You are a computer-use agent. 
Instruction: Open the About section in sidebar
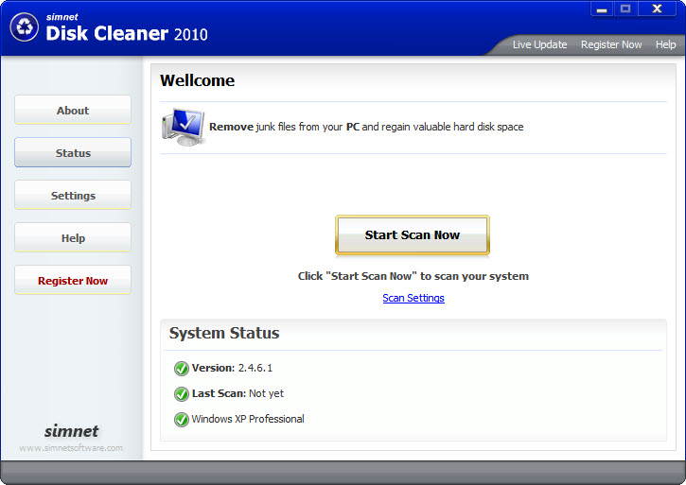73,111
